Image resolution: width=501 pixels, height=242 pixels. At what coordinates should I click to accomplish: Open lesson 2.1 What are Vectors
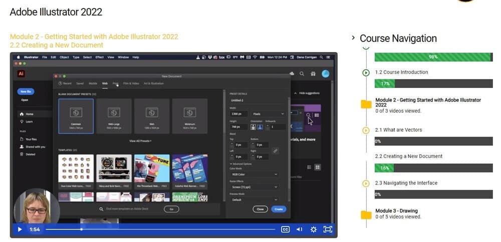(x=398, y=130)
